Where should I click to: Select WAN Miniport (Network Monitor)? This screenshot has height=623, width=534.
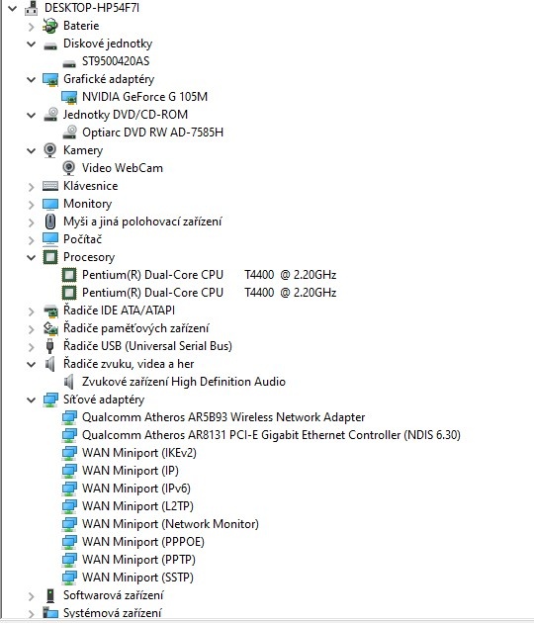pos(170,524)
